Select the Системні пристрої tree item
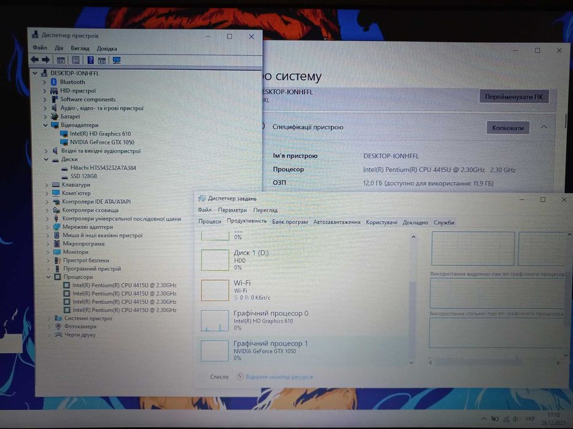This screenshot has width=573, height=429. pos(88,319)
